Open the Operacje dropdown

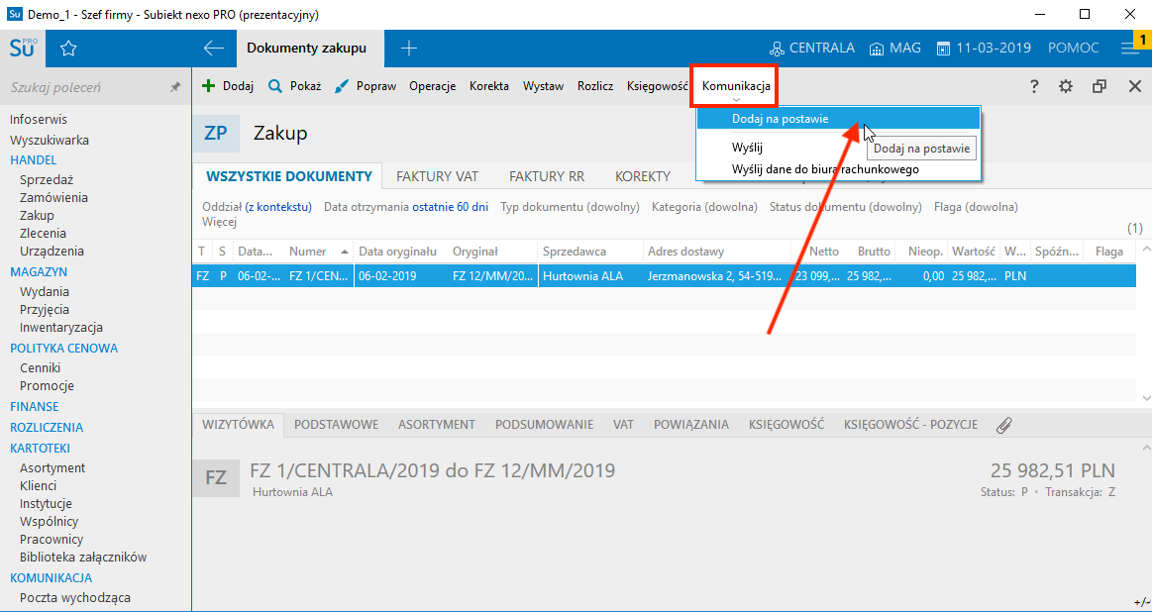coord(432,86)
